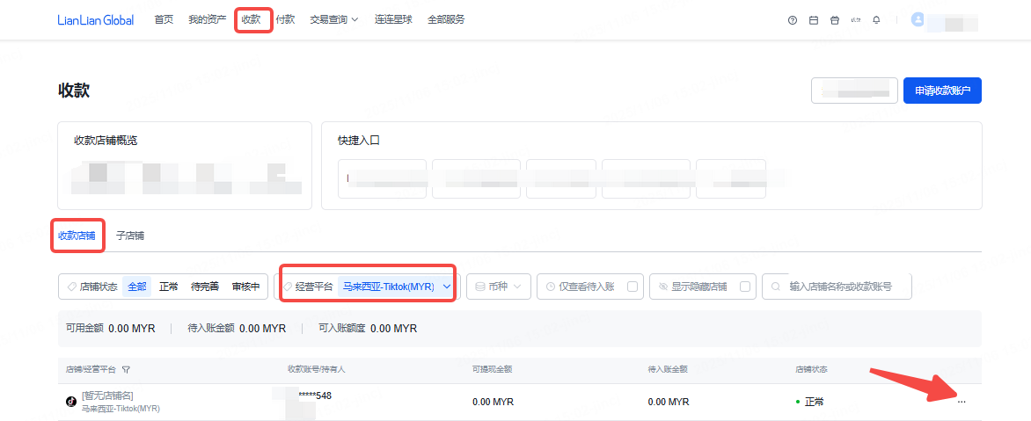The height and width of the screenshot is (421, 1031).
Task: Click the 快捷入口 heading
Action: click(x=359, y=141)
